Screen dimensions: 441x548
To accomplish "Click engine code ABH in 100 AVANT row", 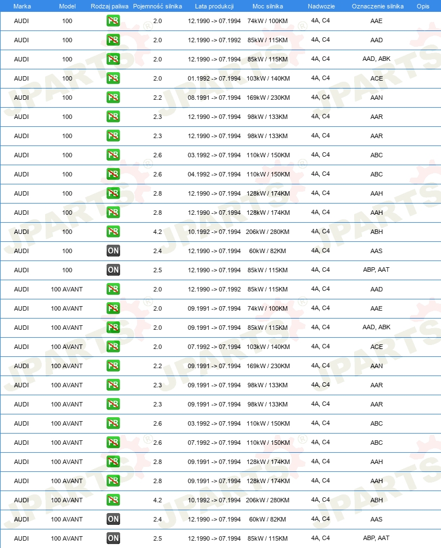I will click(376, 500).
